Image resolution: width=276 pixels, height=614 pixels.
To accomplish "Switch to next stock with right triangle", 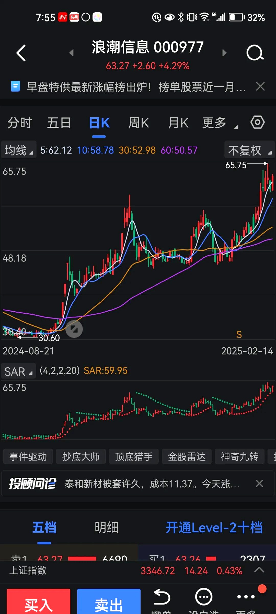I will pos(224,53).
